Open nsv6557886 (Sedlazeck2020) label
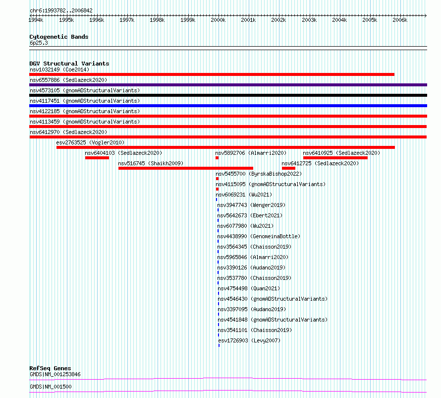441x398 pixels. [68, 80]
